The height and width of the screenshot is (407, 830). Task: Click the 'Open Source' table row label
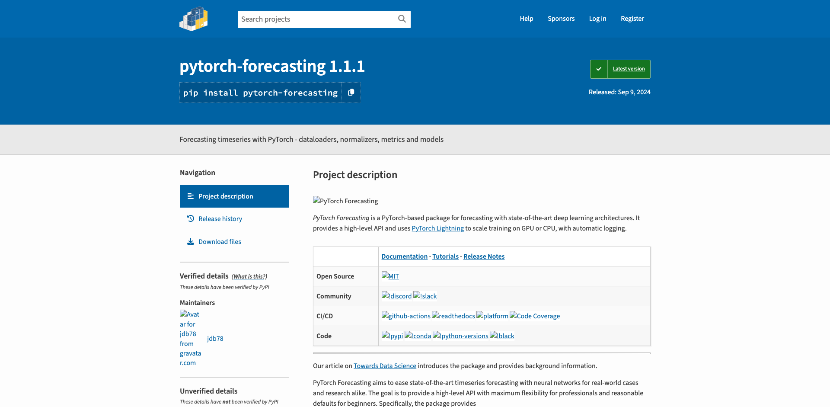coord(335,276)
